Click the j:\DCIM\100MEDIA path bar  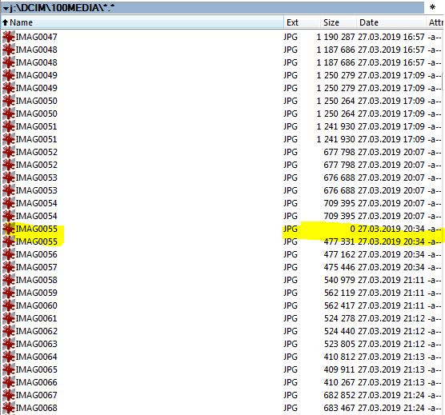212,8
